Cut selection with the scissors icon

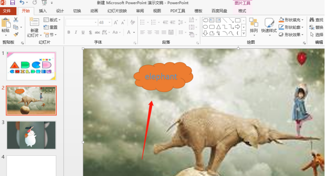[x=16, y=20]
